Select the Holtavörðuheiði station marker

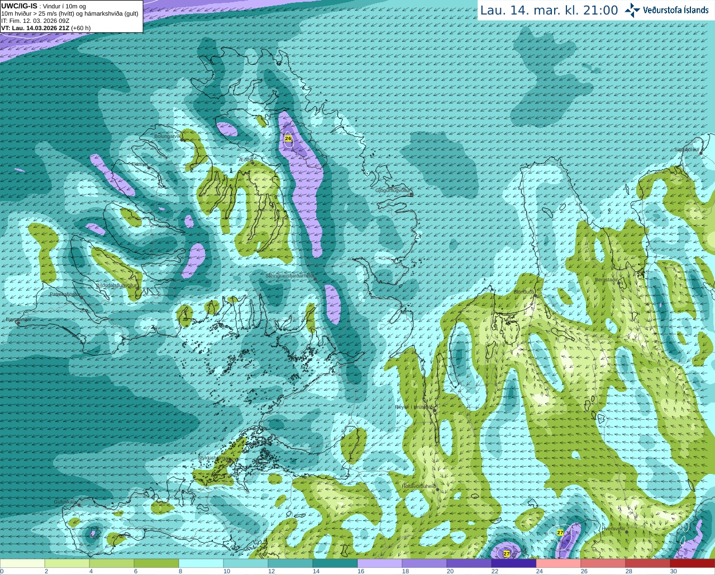click(437, 490)
